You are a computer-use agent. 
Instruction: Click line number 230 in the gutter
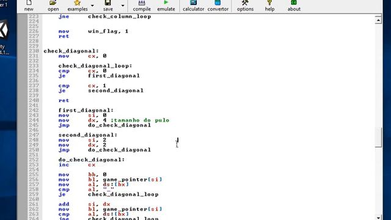point(34,51)
